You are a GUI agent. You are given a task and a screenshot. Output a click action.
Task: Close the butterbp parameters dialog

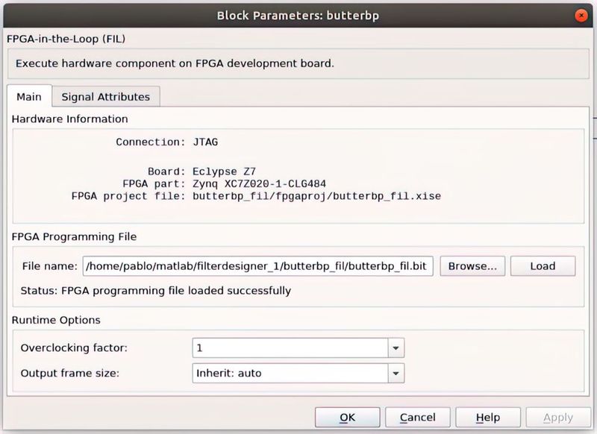581,15
